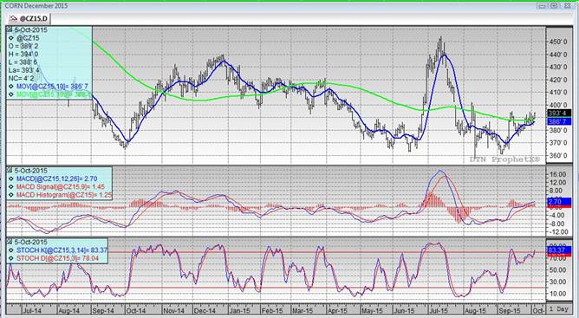Click the blue 386' 7 moving average tag
The width and height of the screenshot is (579, 318).
coord(558,121)
